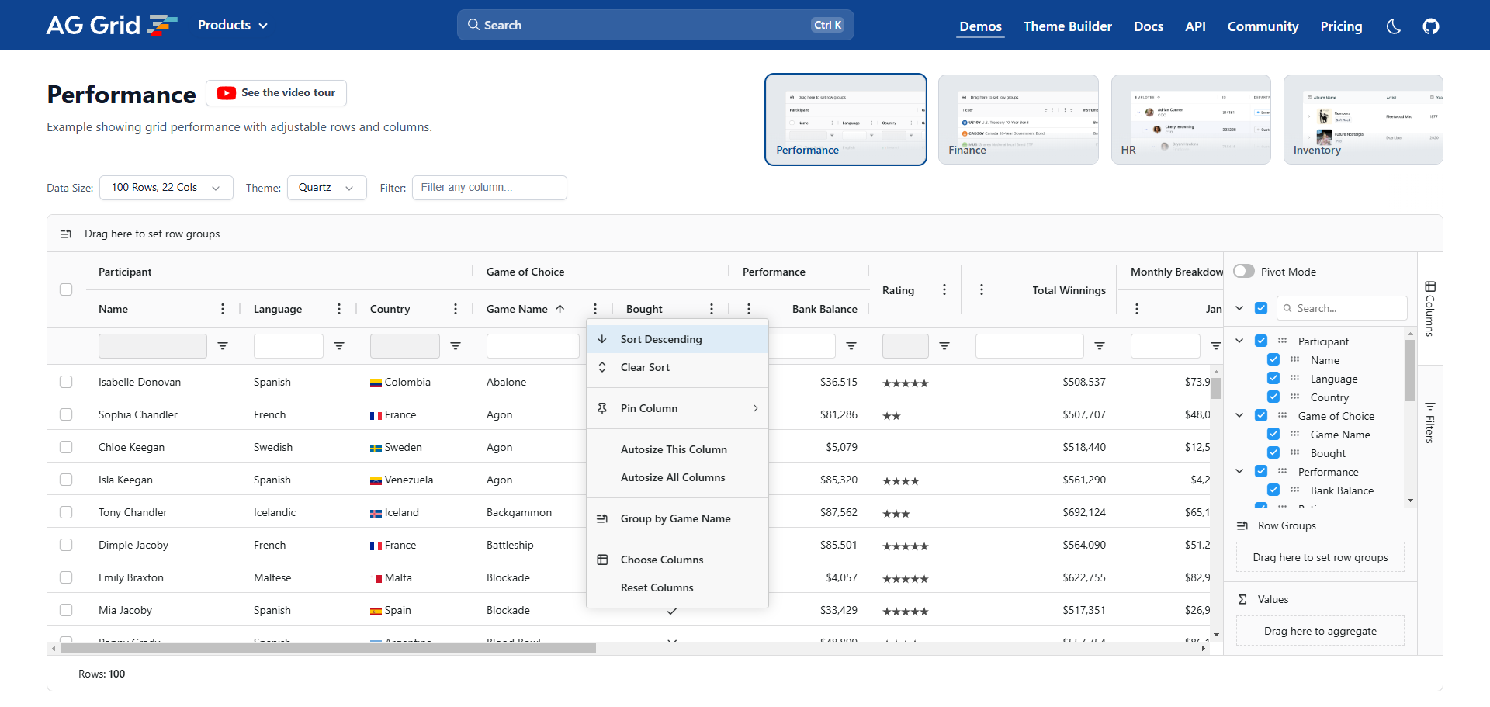Open the Language column menu icon

[x=339, y=309]
